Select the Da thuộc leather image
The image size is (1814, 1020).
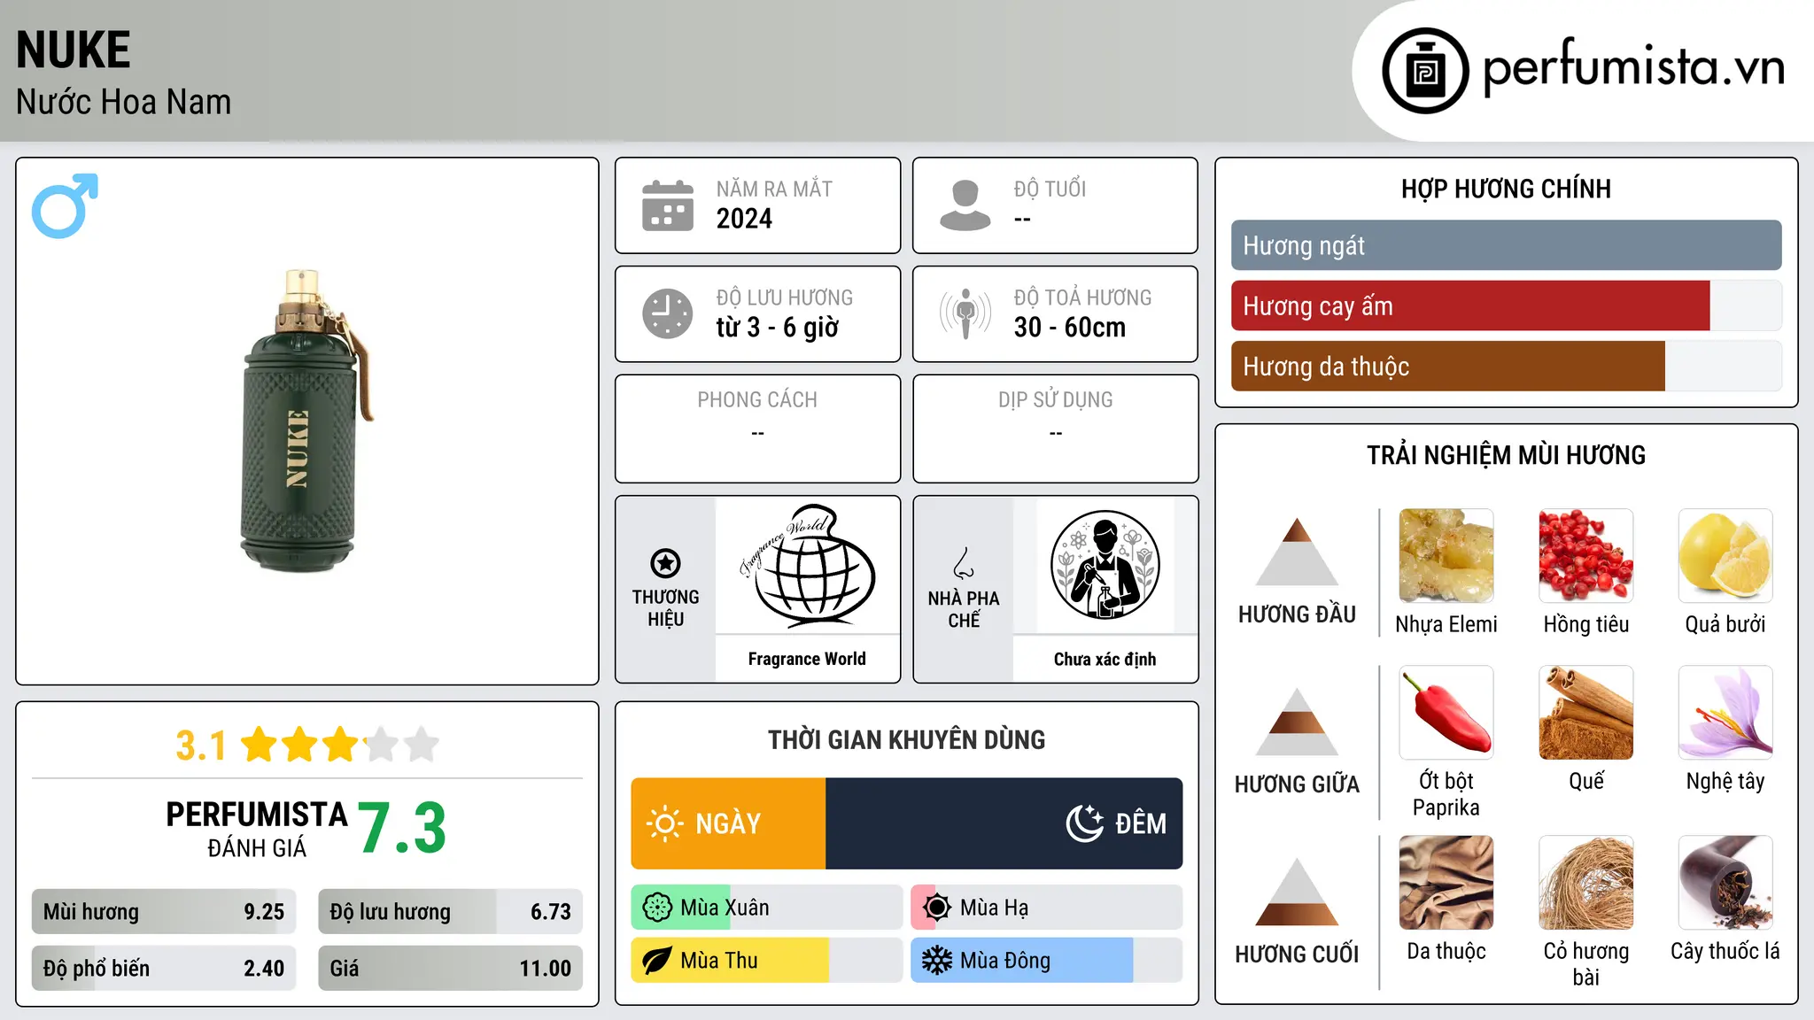pos(1446,883)
